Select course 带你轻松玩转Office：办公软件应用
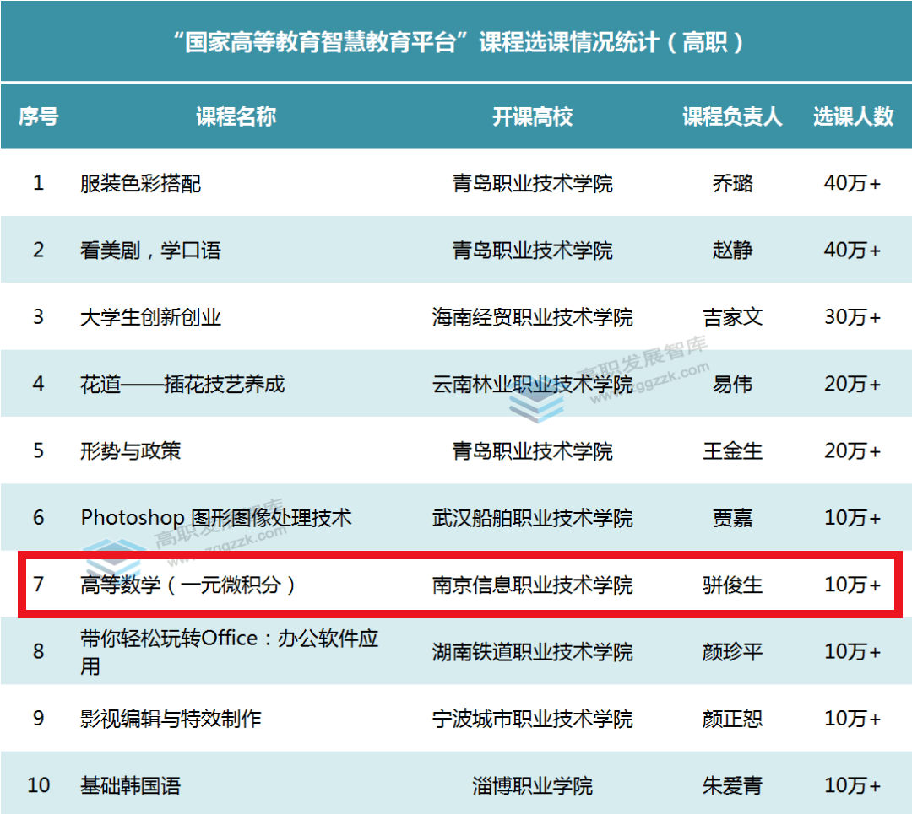912x814 pixels. click(x=229, y=651)
